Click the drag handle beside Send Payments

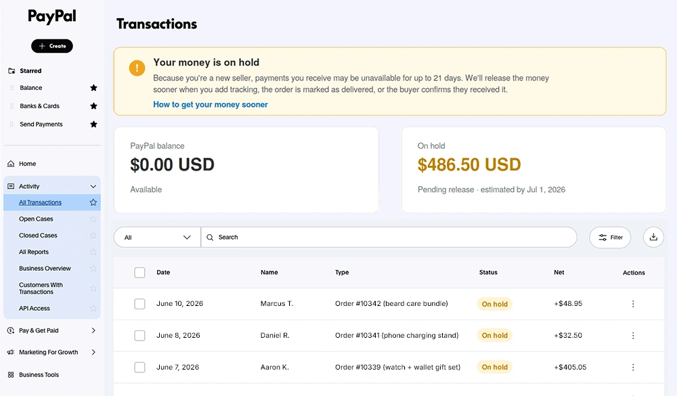coord(12,125)
